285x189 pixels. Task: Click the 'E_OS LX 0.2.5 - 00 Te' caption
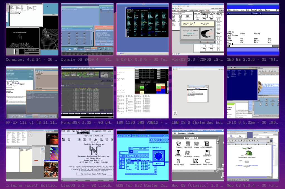(142, 59)
